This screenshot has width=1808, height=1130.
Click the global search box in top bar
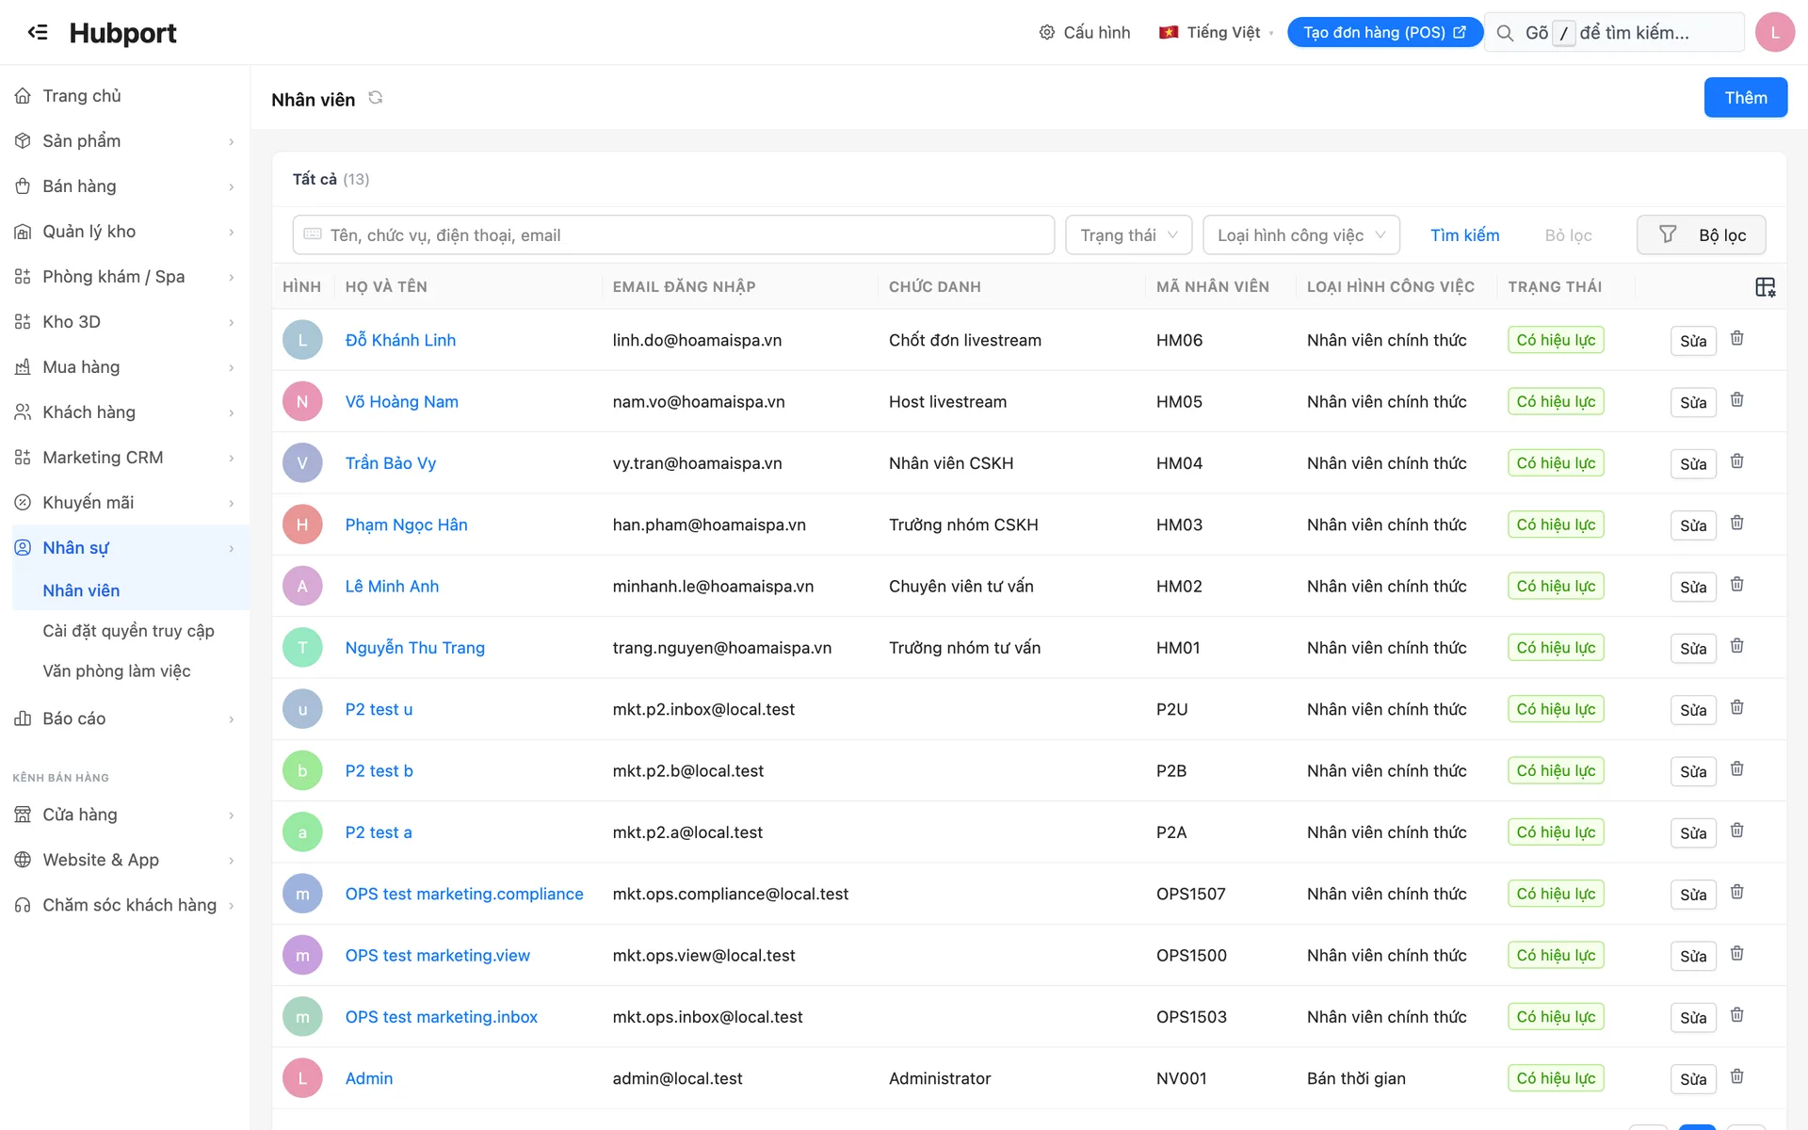[1615, 32]
